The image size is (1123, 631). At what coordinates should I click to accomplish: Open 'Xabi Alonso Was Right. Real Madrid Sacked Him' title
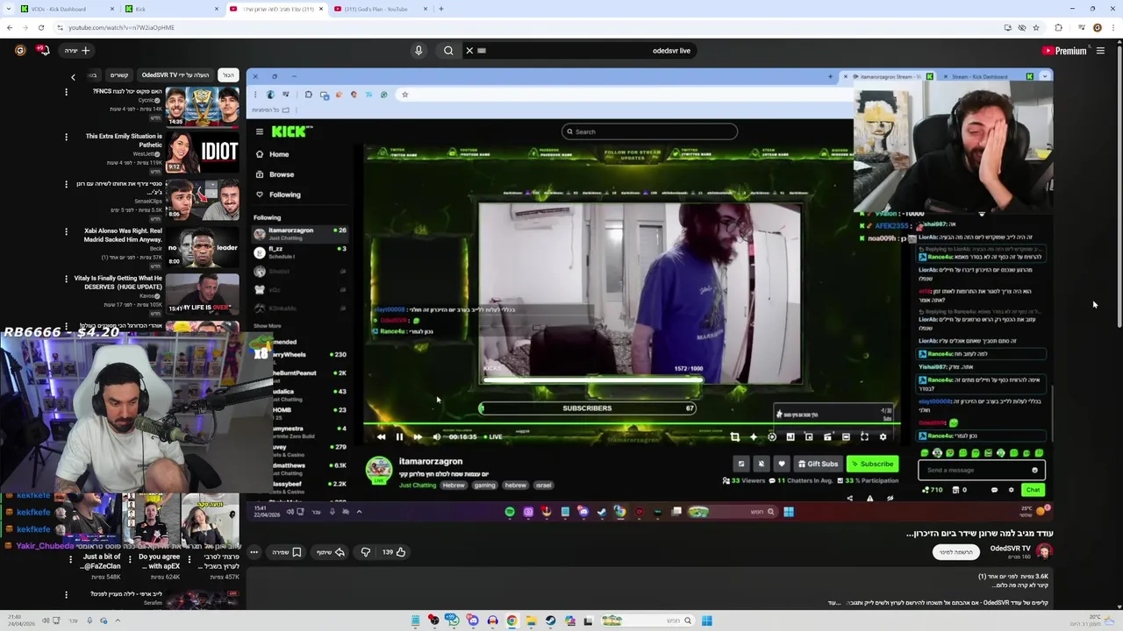point(123,235)
